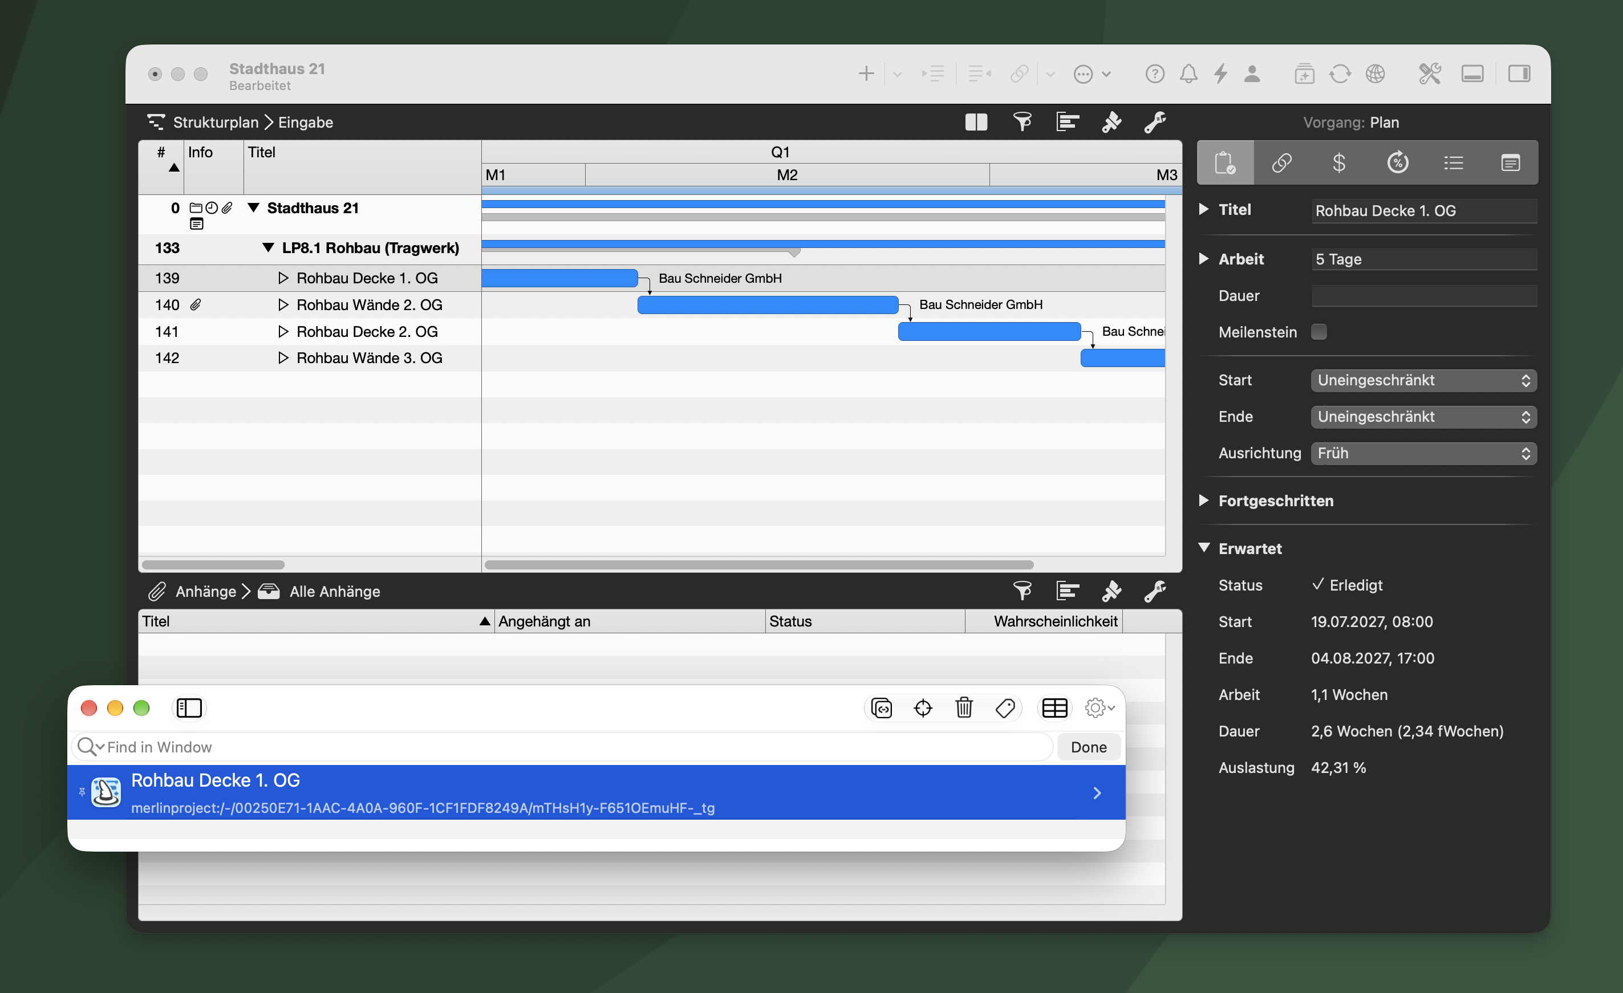Click the globe icon in toolbar

1375,74
